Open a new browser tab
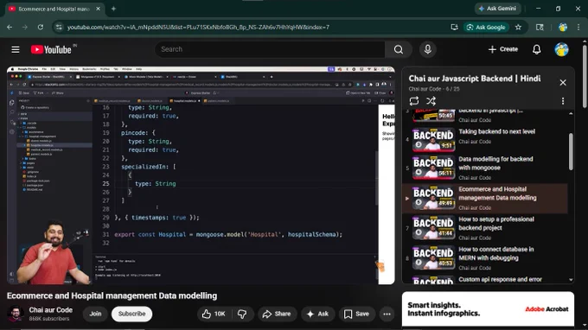Viewport: 588px width, 330px height. (x=113, y=9)
